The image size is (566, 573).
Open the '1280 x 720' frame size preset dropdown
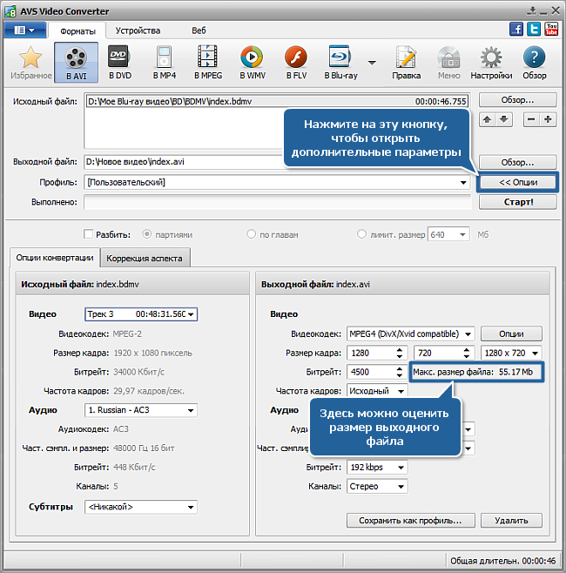[511, 353]
